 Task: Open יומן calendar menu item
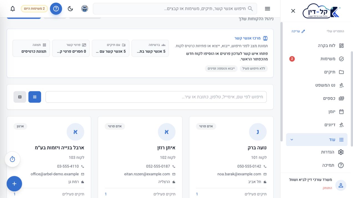pos(317,111)
